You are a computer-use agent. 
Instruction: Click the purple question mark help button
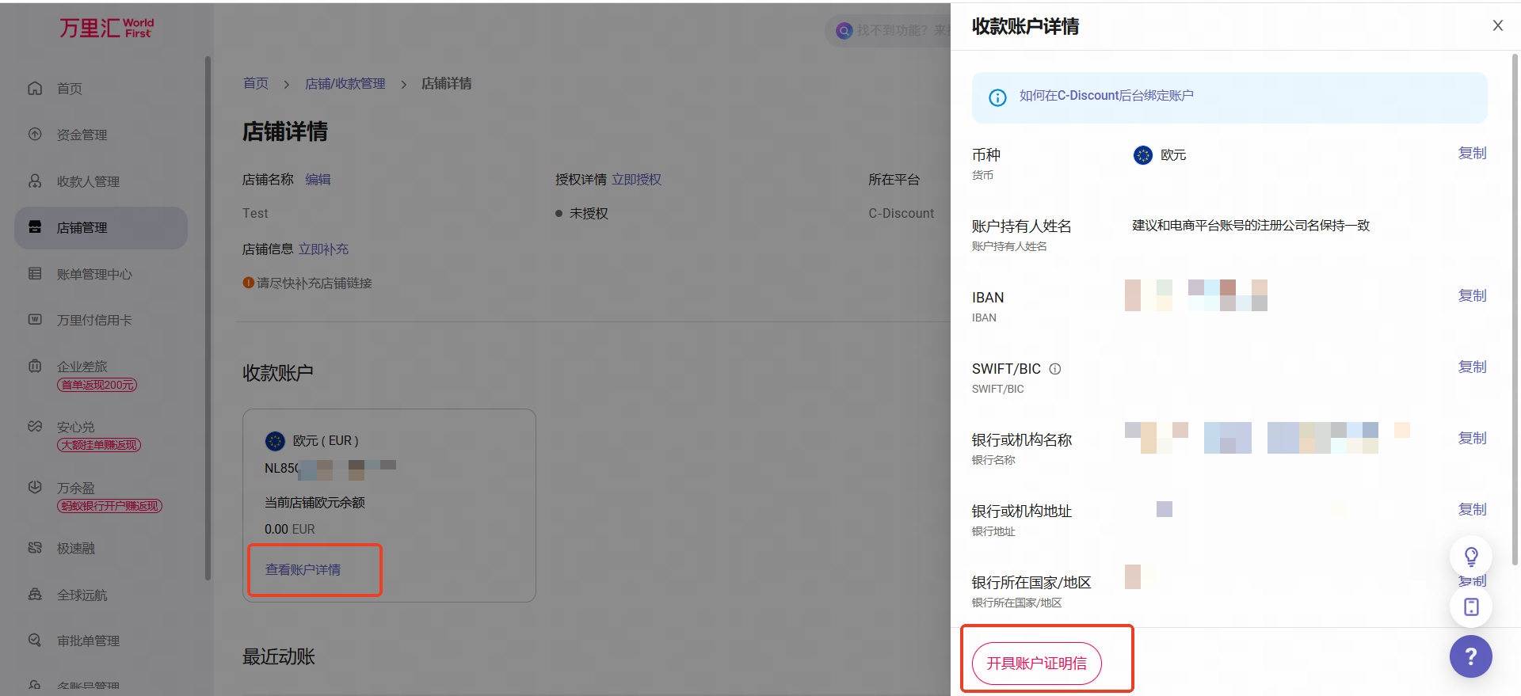[1471, 656]
